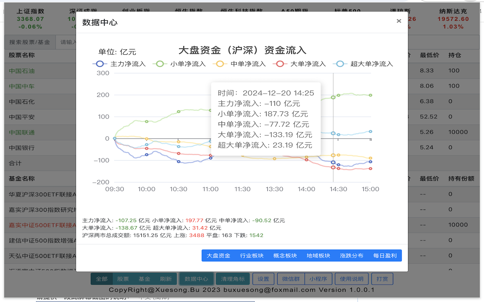
Task: Open the 概念板块 tab
Action: click(285, 256)
